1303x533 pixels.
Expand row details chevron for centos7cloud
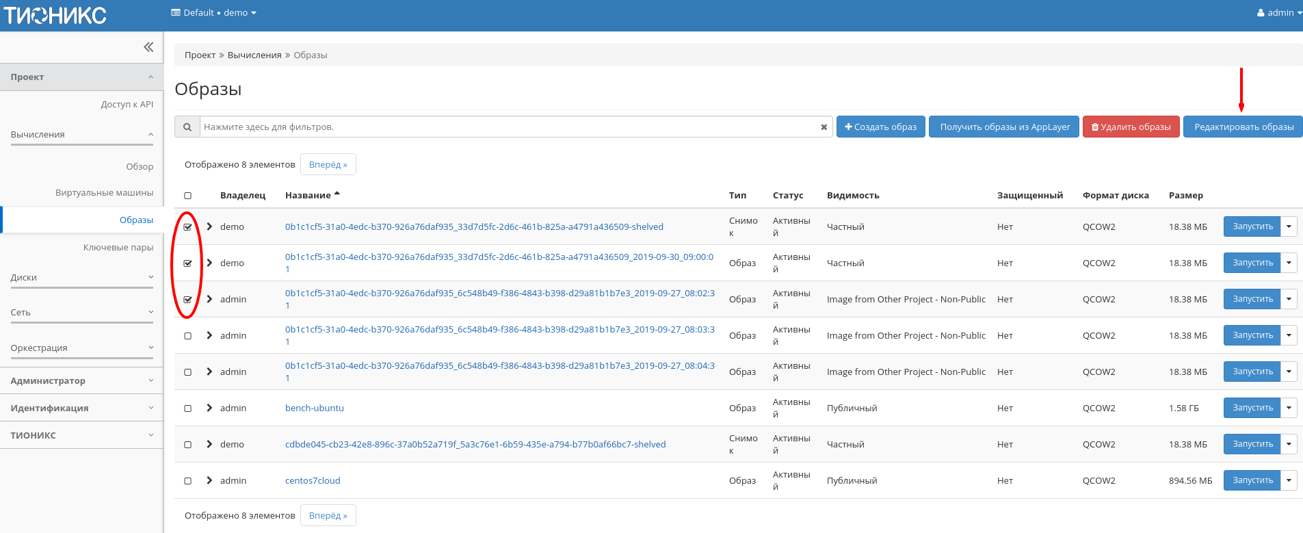[209, 480]
